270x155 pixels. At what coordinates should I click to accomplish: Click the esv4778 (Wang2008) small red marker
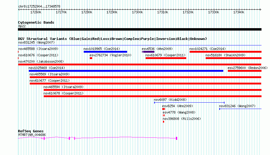(x=164, y=115)
